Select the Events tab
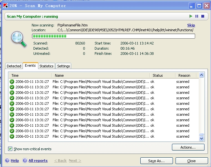Screen dimensions: 211x167 coord(30,65)
